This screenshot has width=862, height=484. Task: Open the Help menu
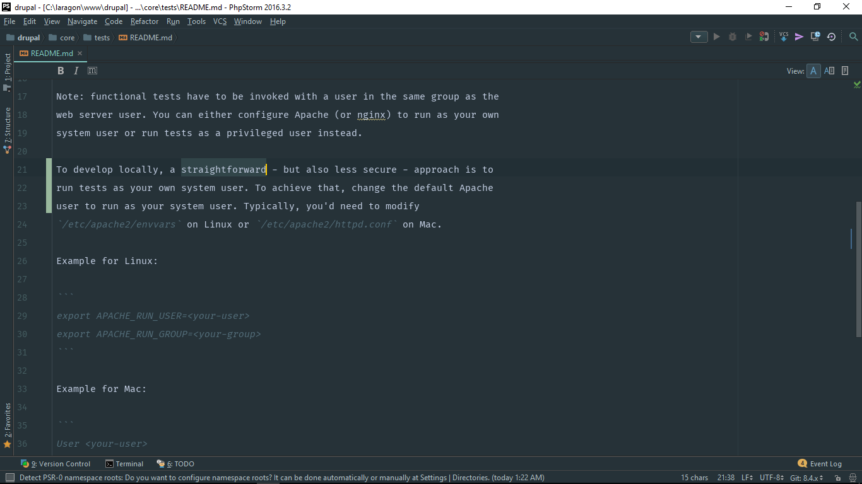[x=278, y=21]
